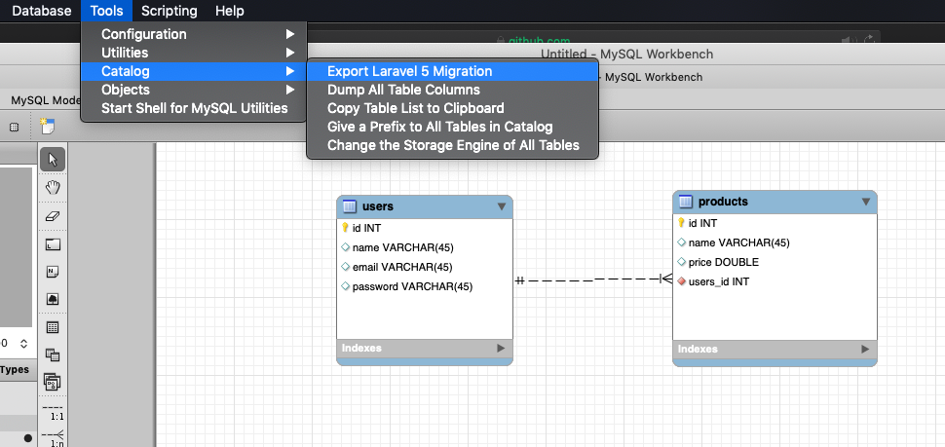This screenshot has width=945, height=447.
Task: Select the products table title
Action: point(723,202)
